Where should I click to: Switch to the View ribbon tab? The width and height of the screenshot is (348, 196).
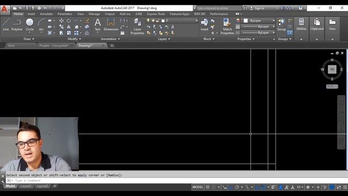[x=80, y=14]
